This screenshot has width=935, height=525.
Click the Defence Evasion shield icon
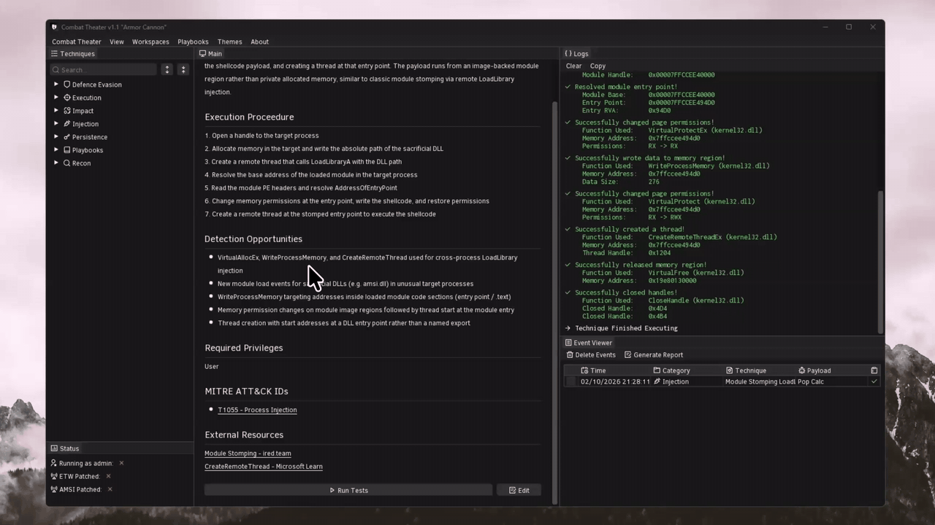pos(67,85)
